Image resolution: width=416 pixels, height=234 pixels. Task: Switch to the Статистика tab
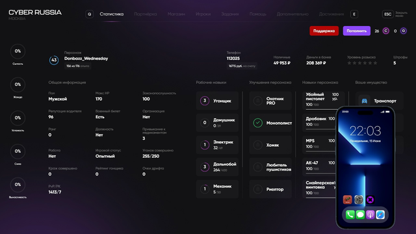tap(111, 14)
